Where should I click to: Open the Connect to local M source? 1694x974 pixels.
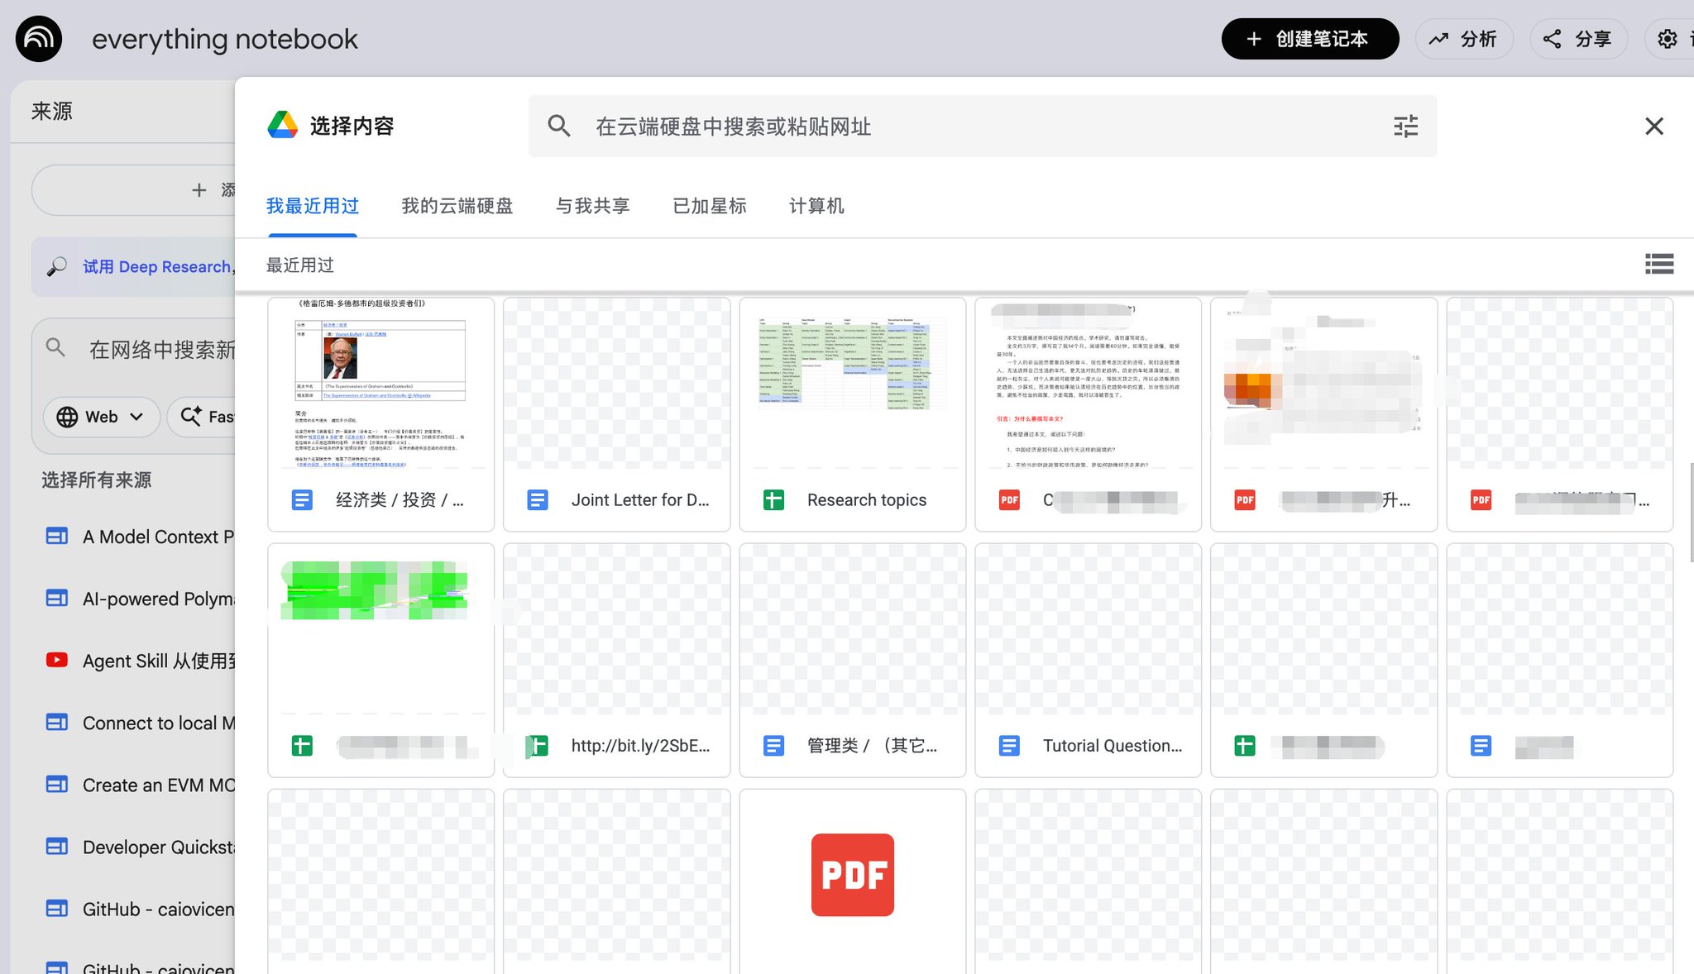point(158,723)
